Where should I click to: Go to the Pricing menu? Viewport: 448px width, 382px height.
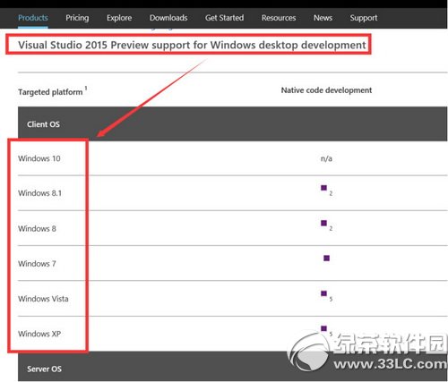point(77,18)
